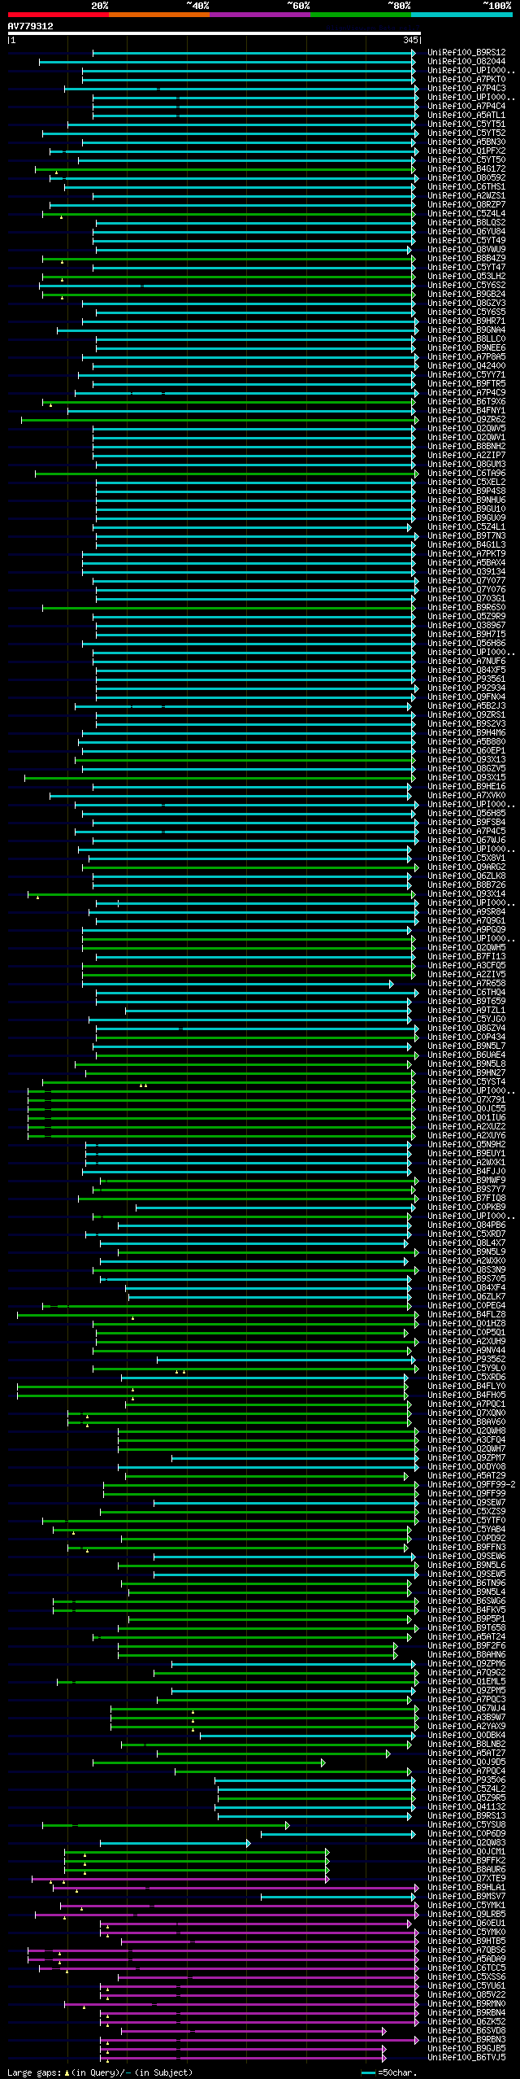Image resolution: width=520 pixels, height=2079 pixels.
Task: Open hit UniRef100_C6THS1
Action: (466, 187)
